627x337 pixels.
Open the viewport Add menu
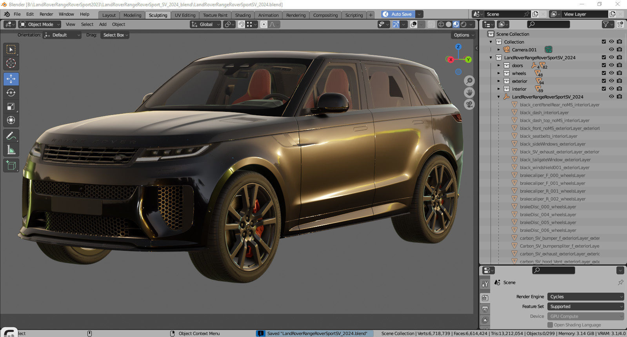coord(103,24)
